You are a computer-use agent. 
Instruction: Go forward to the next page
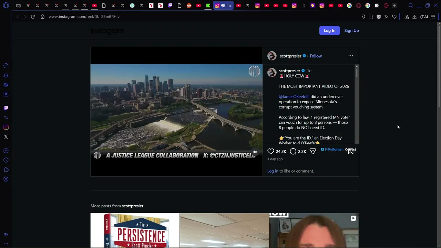pyautogui.click(x=25, y=17)
